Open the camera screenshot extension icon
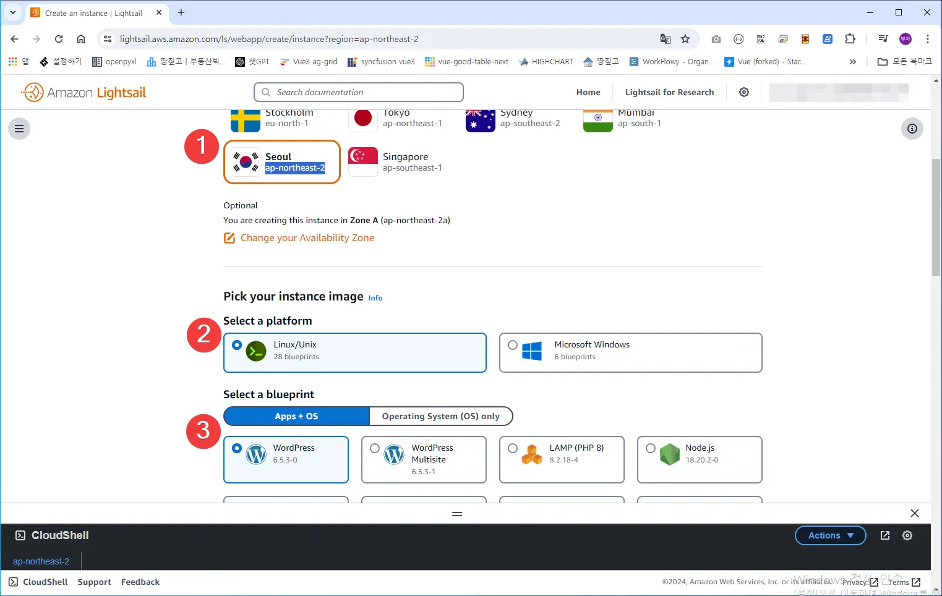 pyautogui.click(x=716, y=39)
